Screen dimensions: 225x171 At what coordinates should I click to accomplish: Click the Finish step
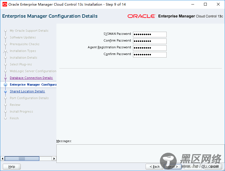[14, 118]
